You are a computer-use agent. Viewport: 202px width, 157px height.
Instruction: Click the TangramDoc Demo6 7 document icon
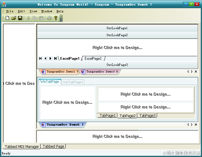point(43,125)
